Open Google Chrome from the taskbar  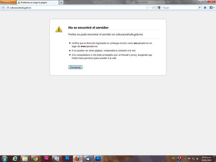tap(36, 158)
